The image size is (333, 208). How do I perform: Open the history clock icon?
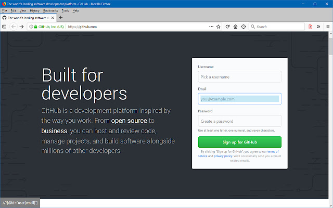tap(244, 27)
